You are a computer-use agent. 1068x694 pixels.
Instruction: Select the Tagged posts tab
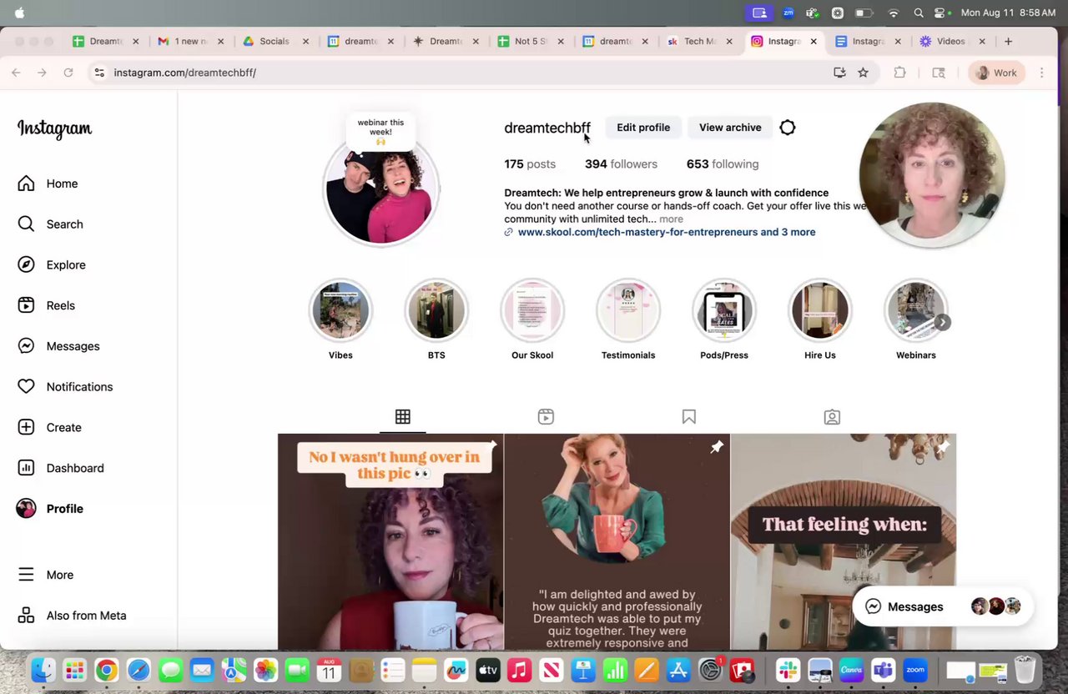[832, 417]
